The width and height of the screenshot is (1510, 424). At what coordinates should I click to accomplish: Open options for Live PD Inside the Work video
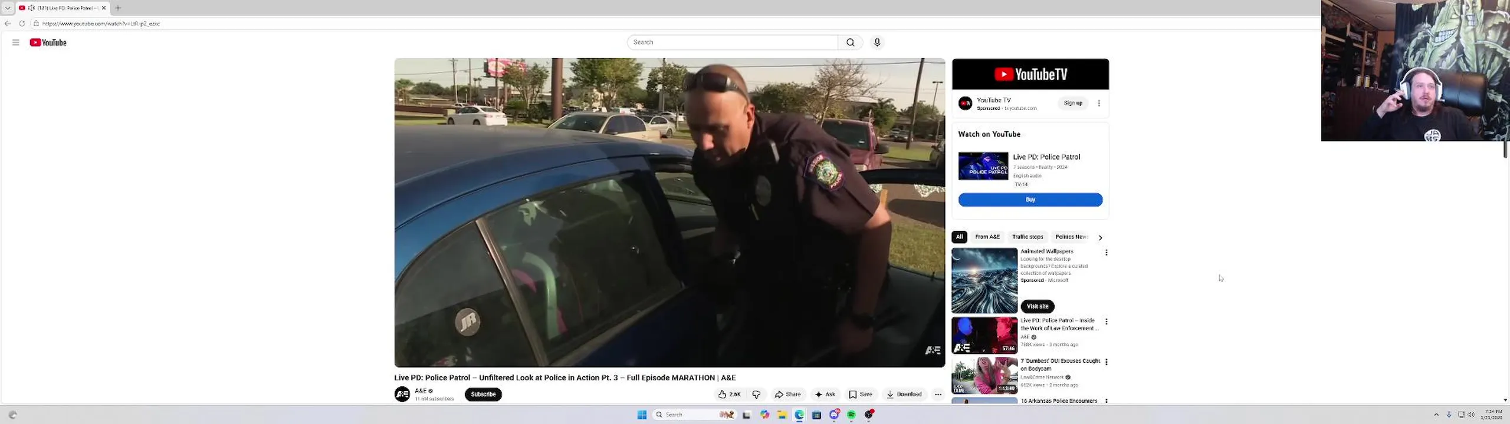point(1107,322)
